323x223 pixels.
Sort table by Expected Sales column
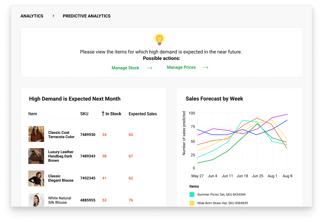[x=143, y=114]
